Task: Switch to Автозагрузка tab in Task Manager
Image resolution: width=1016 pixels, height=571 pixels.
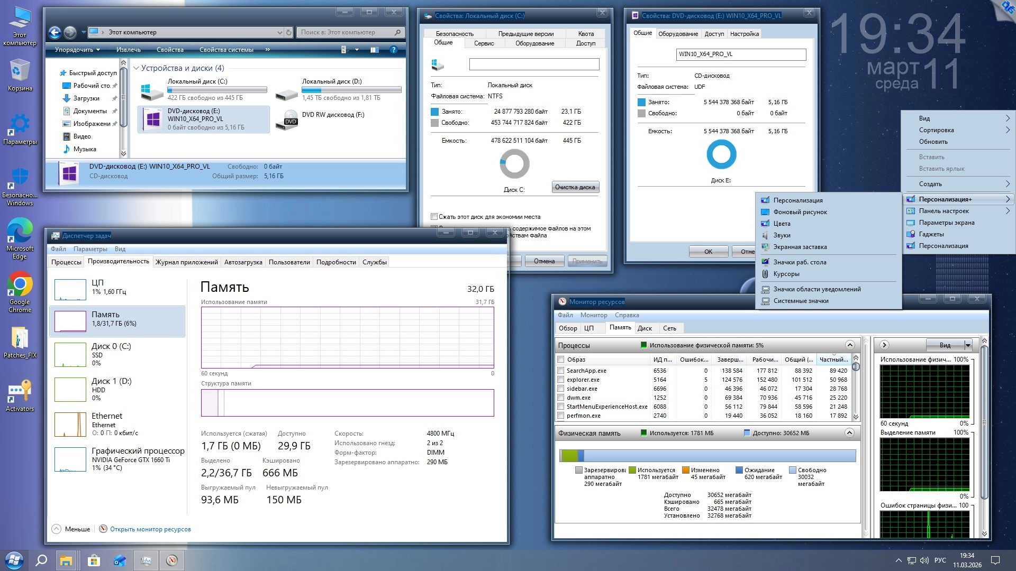Action: pos(243,262)
